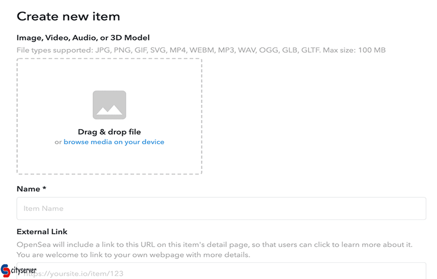Focus the Item Name input field
The width and height of the screenshot is (437, 279).
[221, 208]
